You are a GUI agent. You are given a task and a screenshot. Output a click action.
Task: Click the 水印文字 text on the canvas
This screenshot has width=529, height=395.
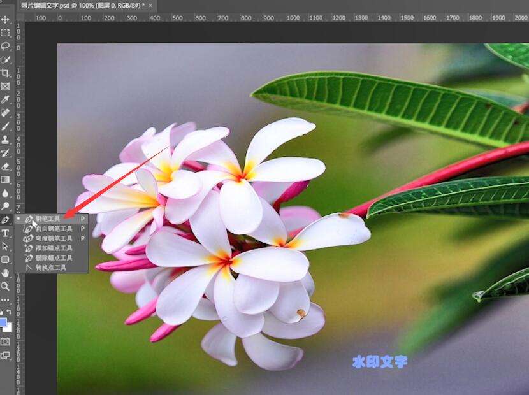pyautogui.click(x=380, y=362)
